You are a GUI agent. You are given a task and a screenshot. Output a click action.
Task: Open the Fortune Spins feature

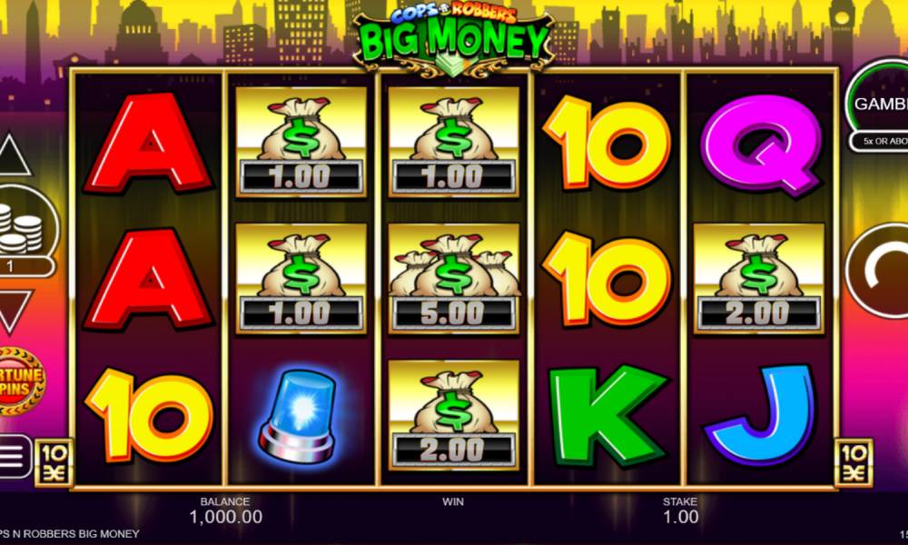pos(21,381)
